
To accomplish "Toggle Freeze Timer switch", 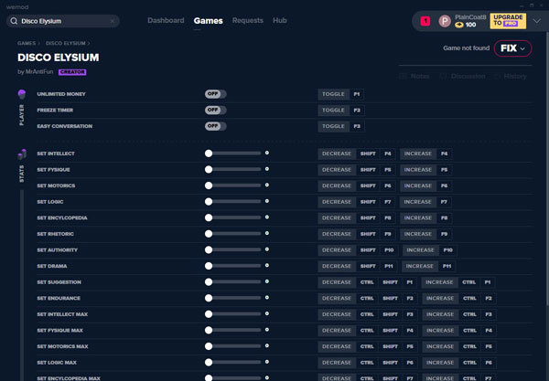I will click(216, 110).
